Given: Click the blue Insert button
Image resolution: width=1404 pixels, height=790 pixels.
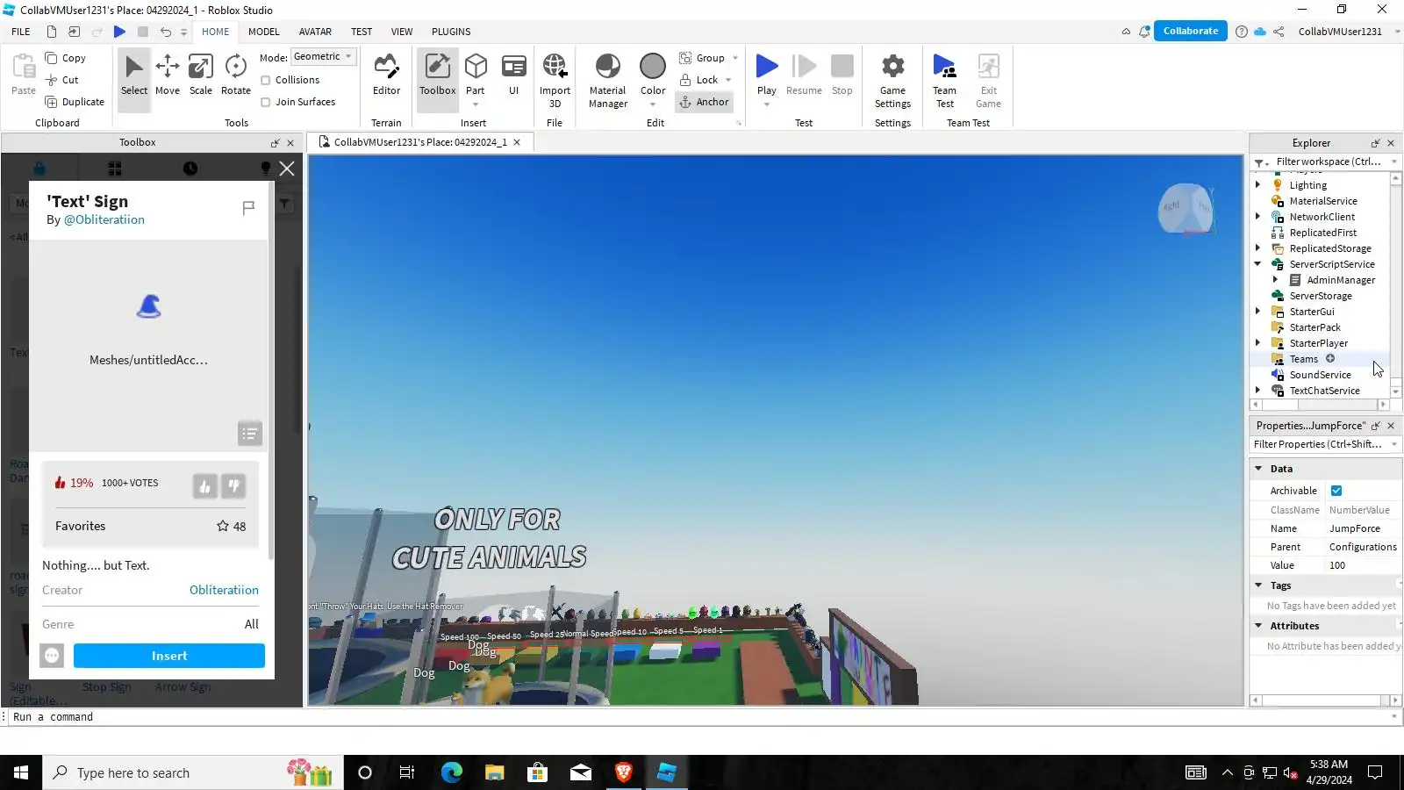Looking at the screenshot, I should (169, 656).
